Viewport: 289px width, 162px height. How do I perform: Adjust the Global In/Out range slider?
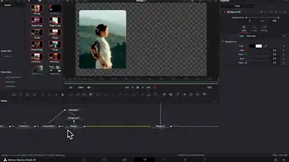[x=262, y=18]
